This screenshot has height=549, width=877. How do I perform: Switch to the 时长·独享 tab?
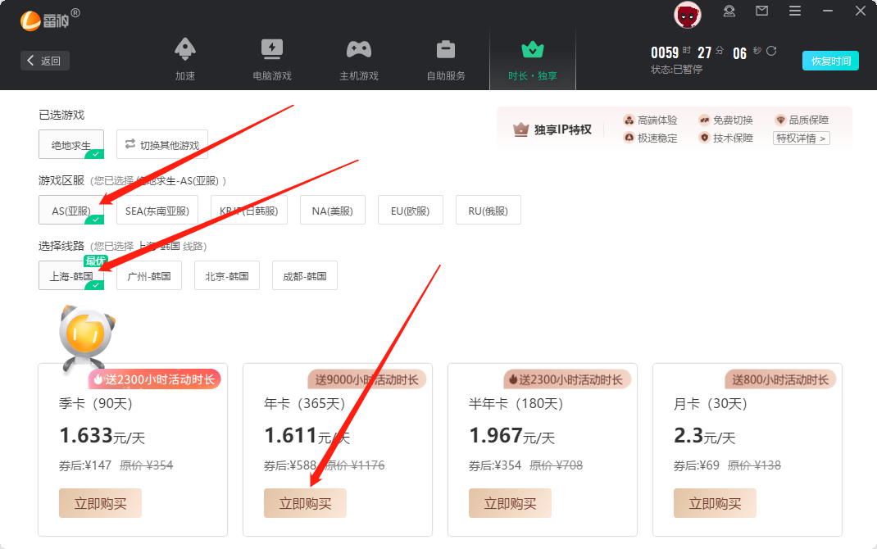coord(533,59)
